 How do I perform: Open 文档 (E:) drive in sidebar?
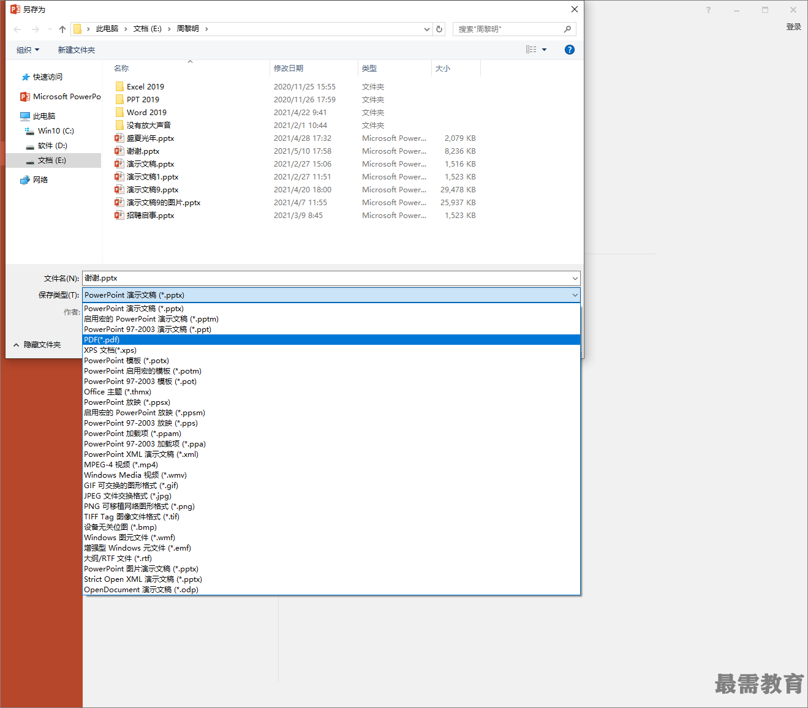point(53,160)
